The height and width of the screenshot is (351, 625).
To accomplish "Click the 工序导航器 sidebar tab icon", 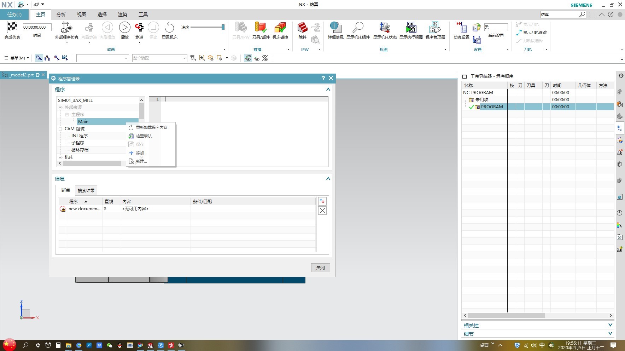I will pyautogui.click(x=620, y=128).
